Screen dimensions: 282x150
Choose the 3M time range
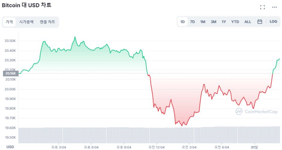[213, 22]
